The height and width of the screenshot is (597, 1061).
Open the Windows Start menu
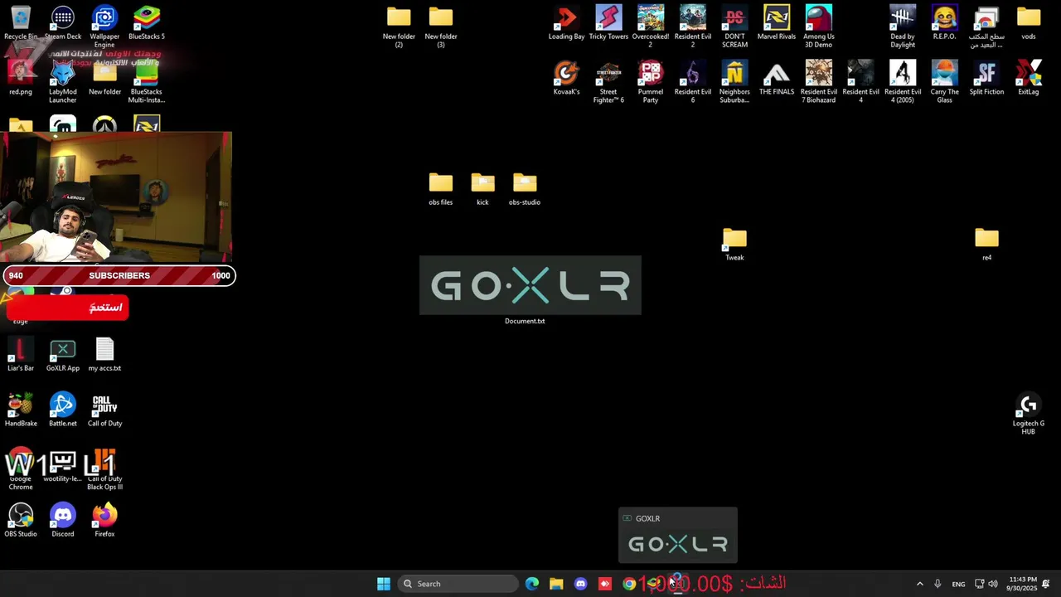coord(384,584)
